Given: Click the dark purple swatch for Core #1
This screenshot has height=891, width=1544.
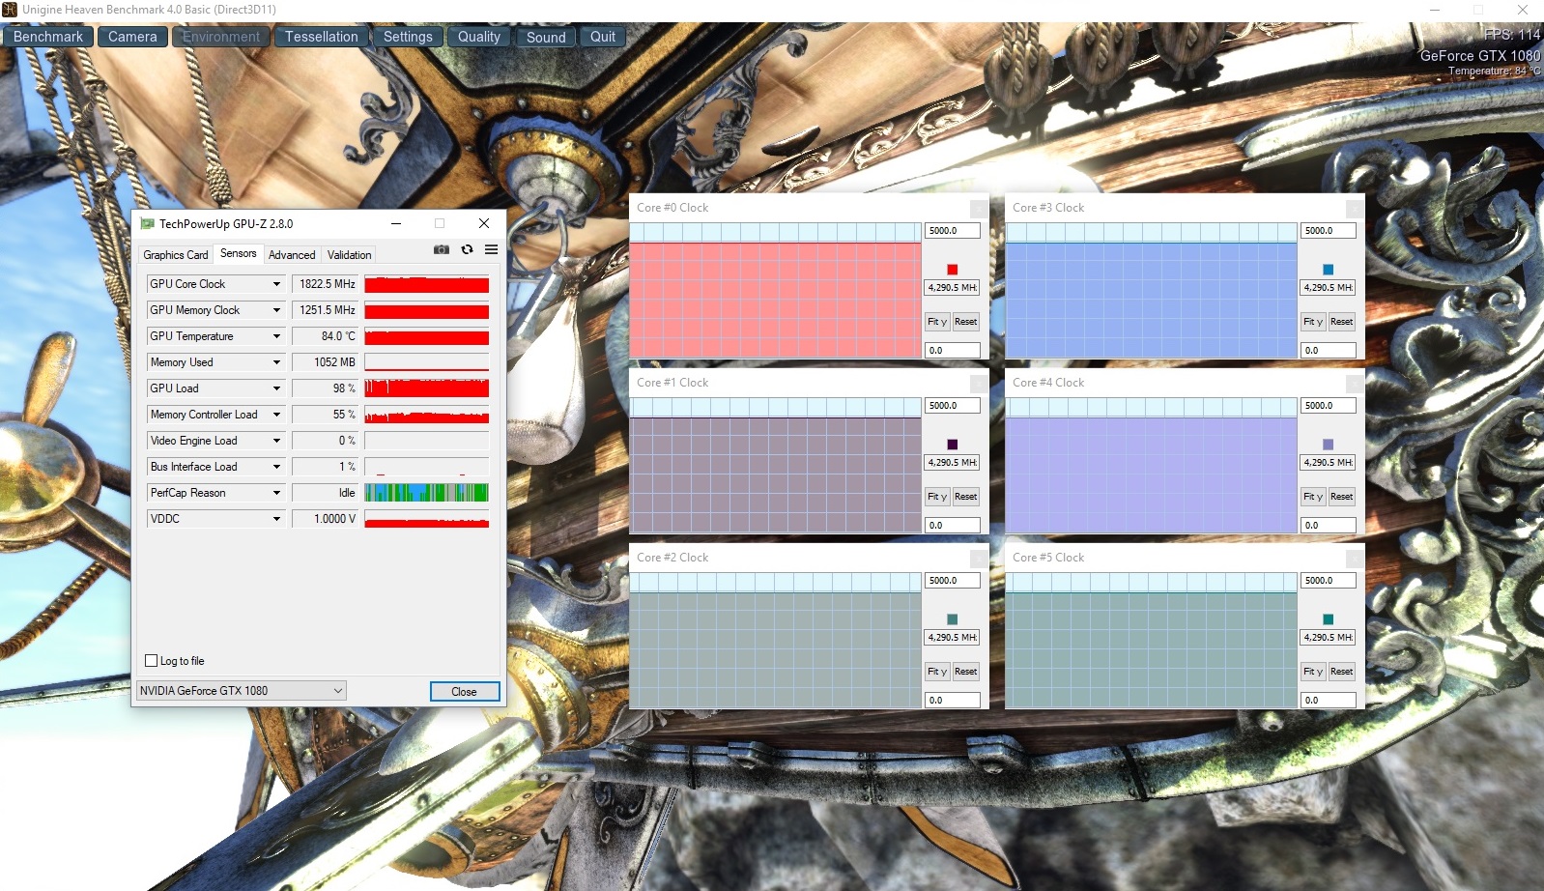Looking at the screenshot, I should pyautogui.click(x=953, y=445).
